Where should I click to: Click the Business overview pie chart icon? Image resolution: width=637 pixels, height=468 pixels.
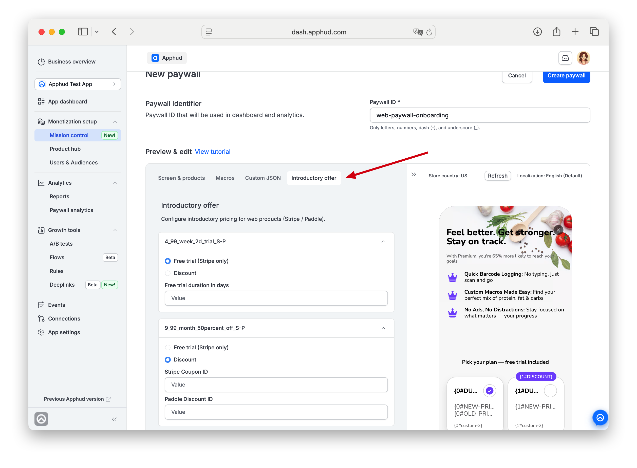pyautogui.click(x=41, y=62)
